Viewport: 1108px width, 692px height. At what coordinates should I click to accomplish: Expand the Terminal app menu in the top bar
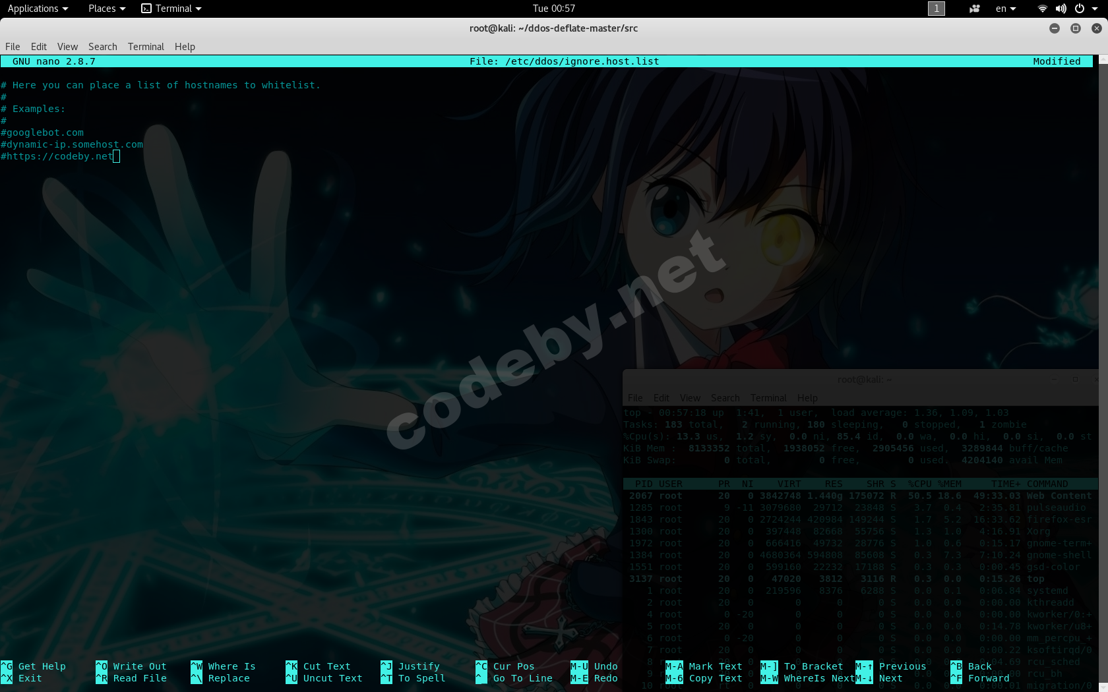(171, 9)
